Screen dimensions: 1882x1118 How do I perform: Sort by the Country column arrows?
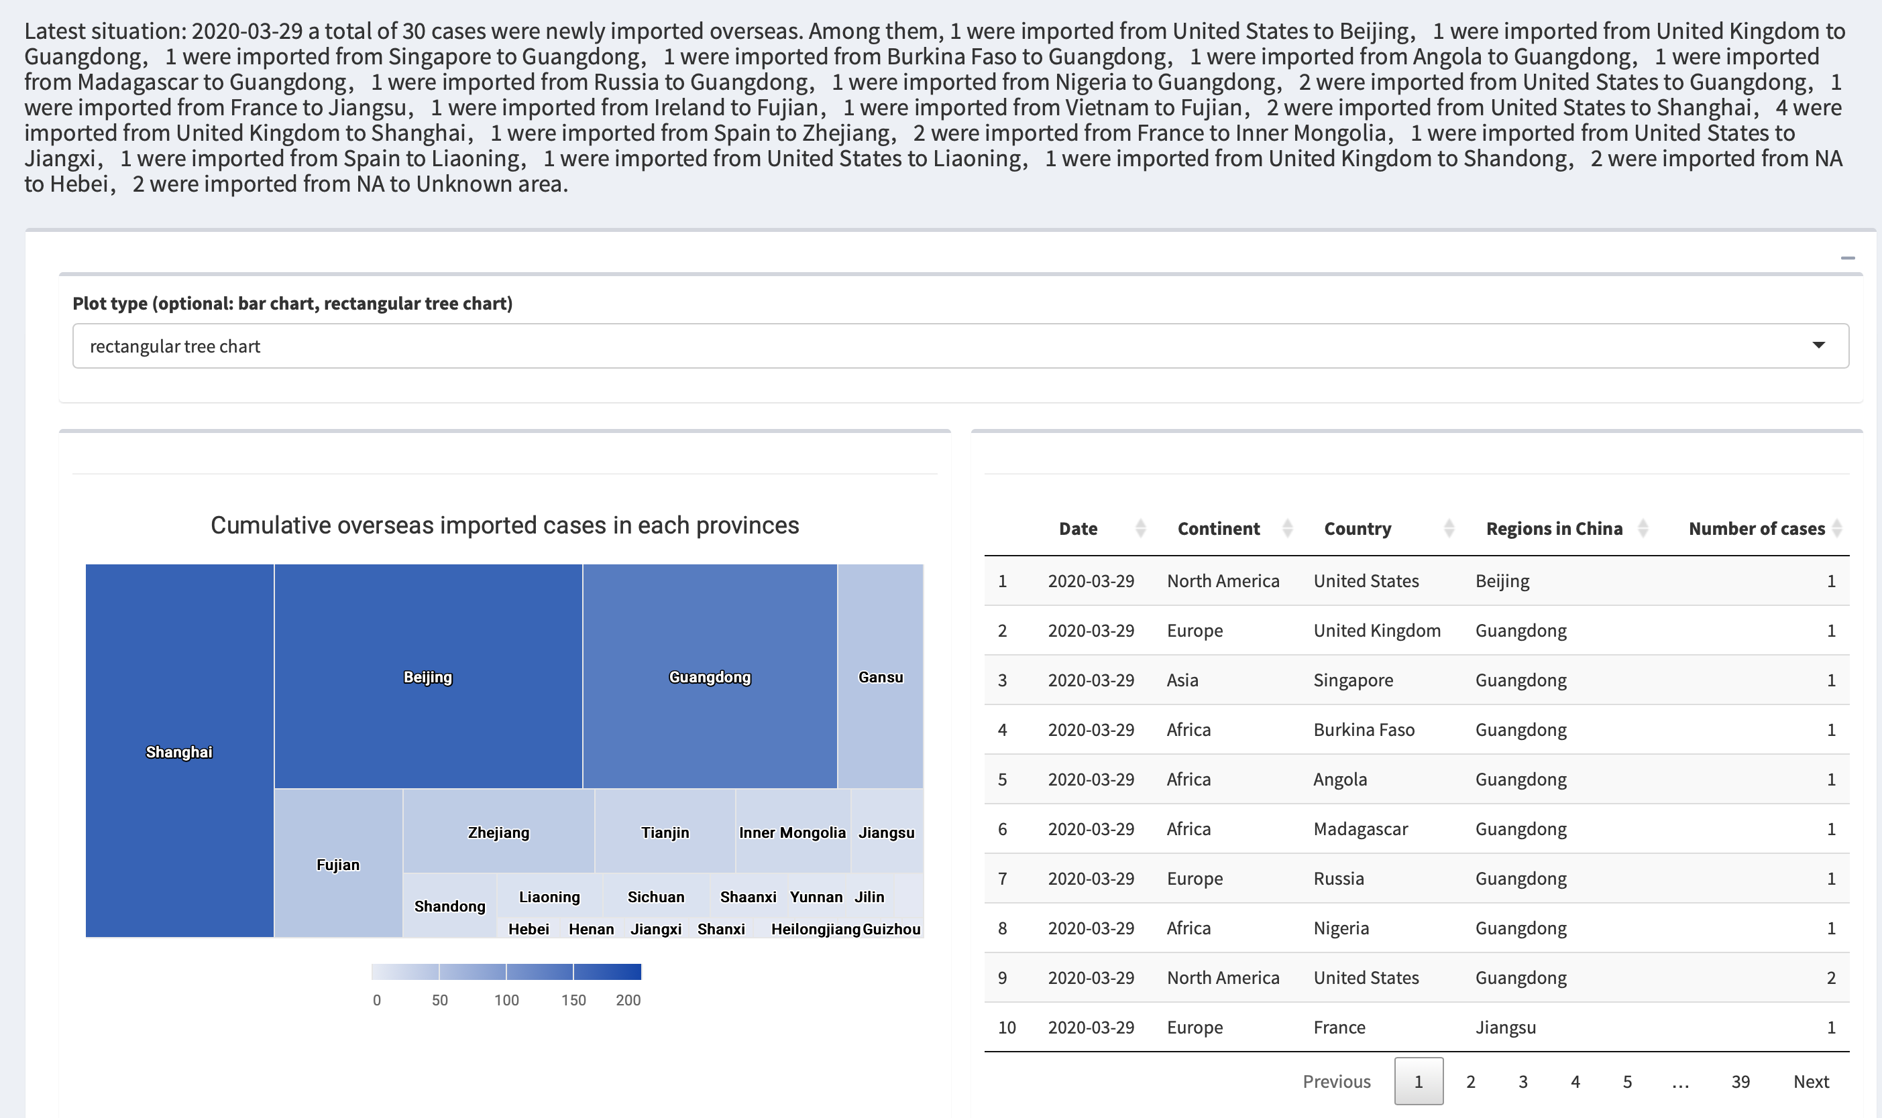click(1449, 528)
